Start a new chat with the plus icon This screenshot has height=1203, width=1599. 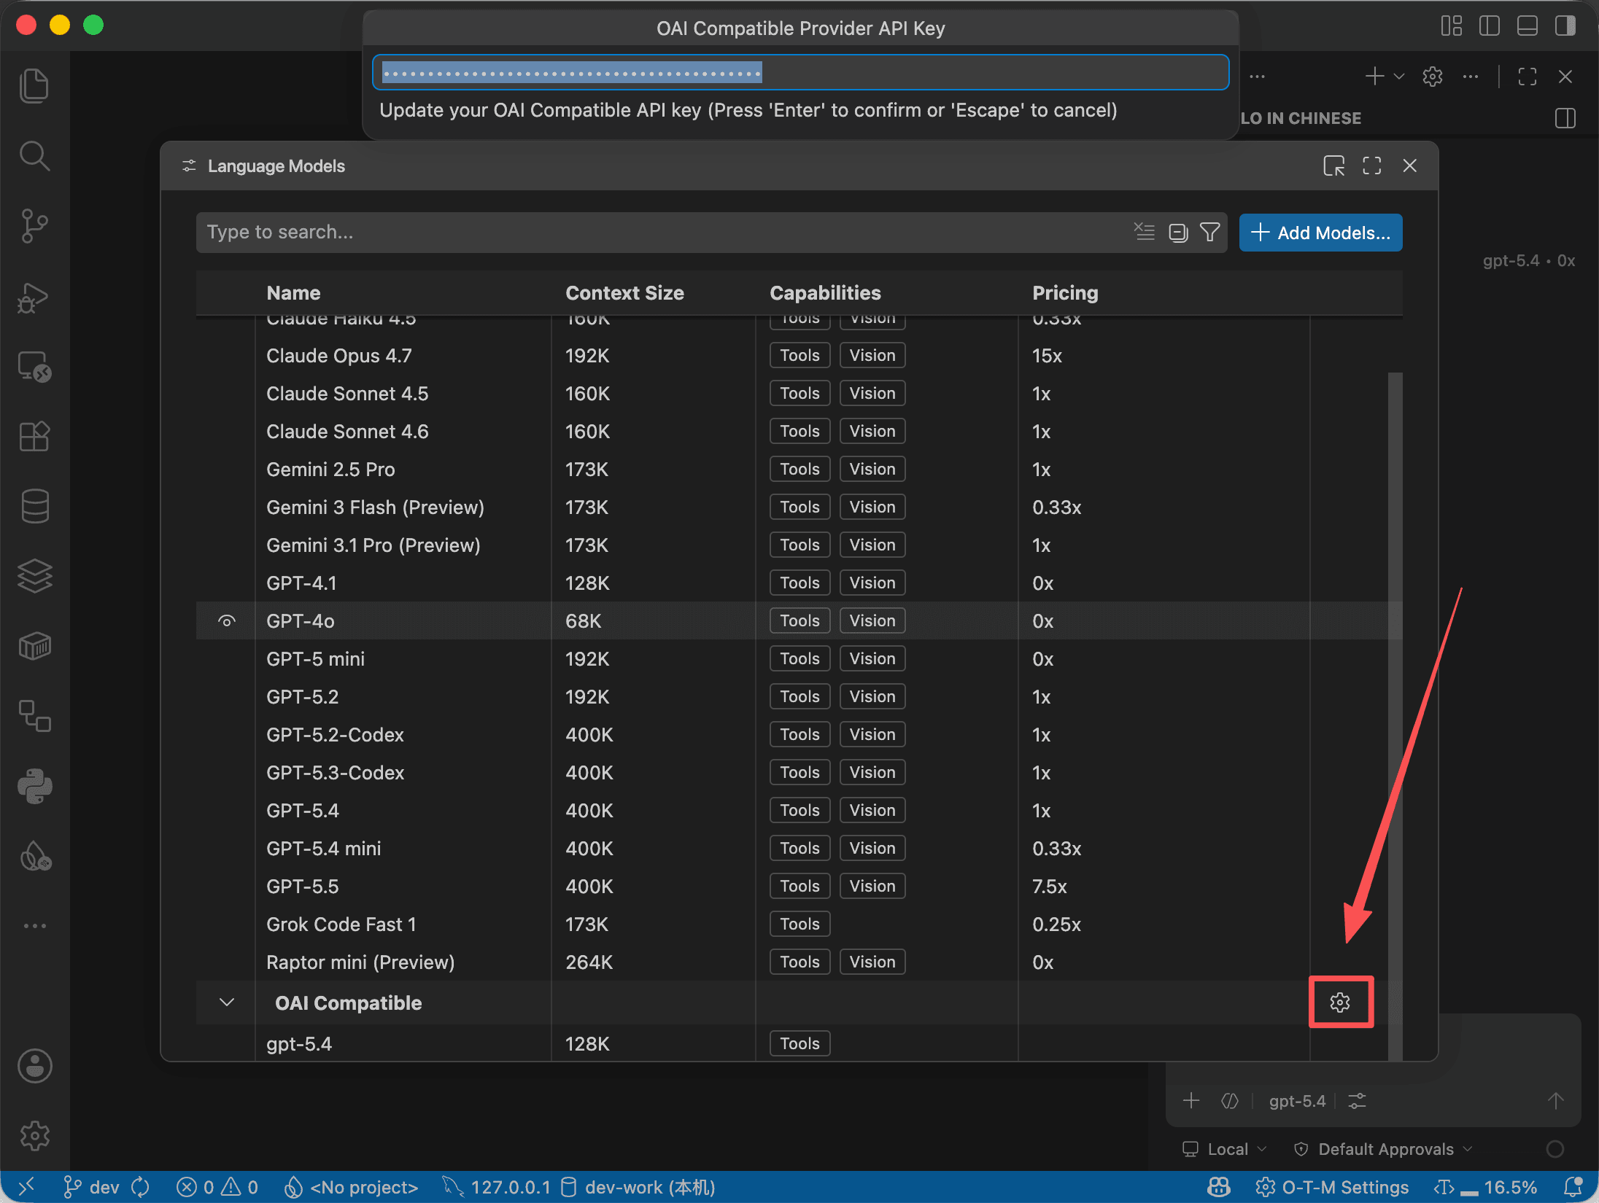point(1374,77)
